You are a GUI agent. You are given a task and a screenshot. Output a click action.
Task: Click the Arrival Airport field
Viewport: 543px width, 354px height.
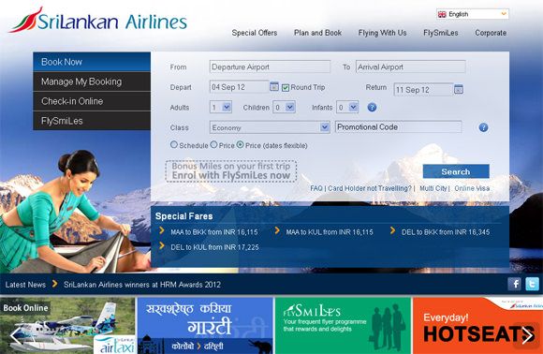(x=411, y=66)
